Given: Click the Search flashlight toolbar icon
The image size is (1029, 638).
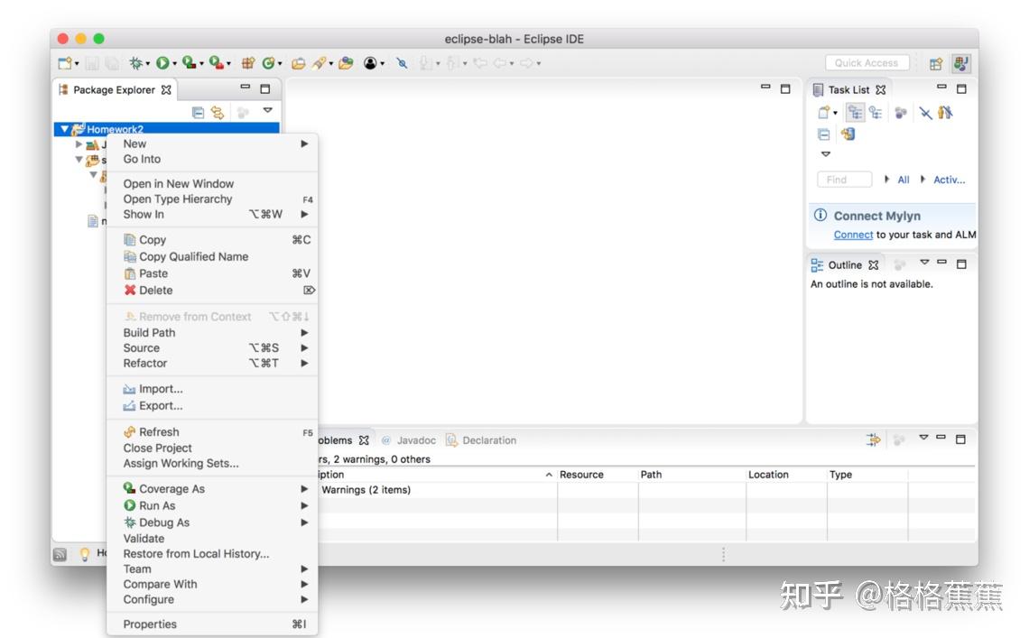Looking at the screenshot, I should (319, 63).
